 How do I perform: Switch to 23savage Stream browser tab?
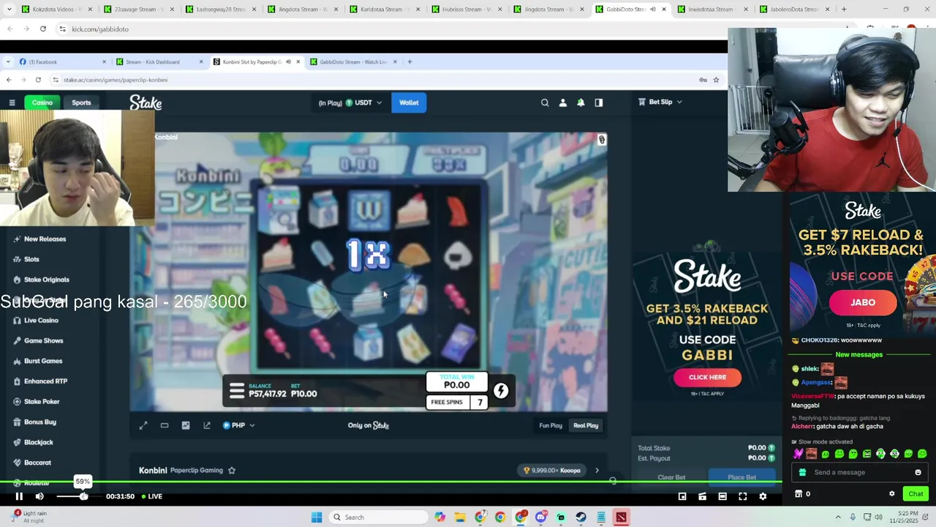(137, 10)
